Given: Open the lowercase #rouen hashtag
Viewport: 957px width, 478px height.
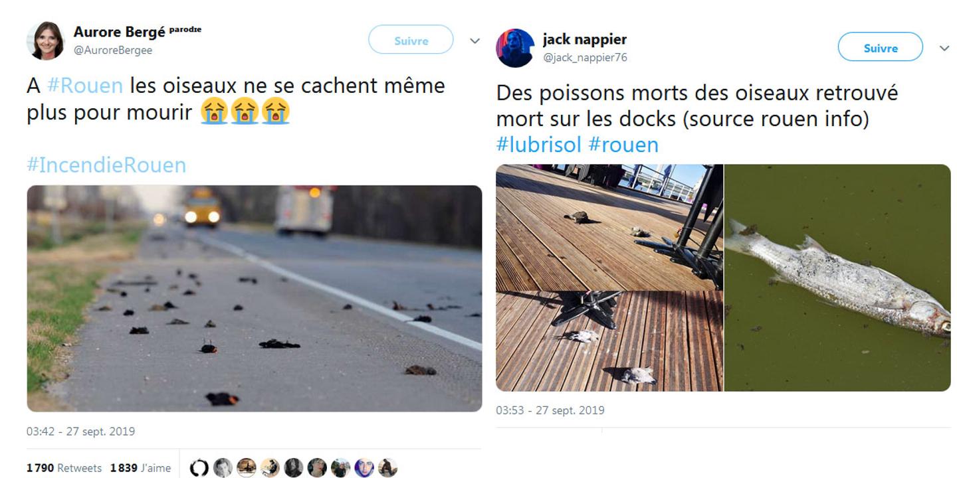Looking at the screenshot, I should (623, 145).
